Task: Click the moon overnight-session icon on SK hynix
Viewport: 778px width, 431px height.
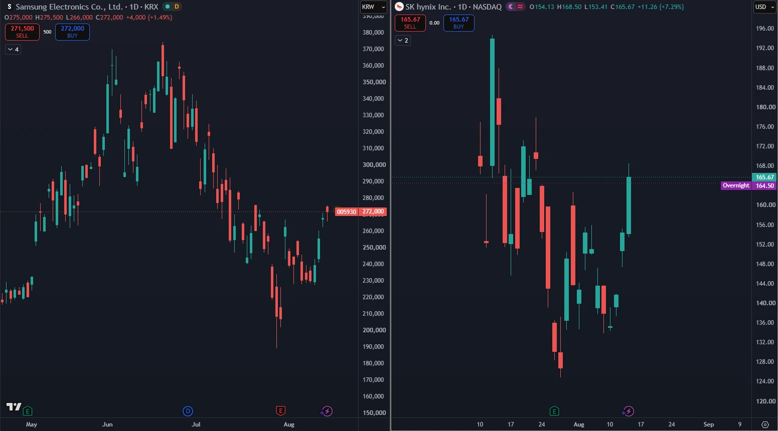Action: point(511,7)
